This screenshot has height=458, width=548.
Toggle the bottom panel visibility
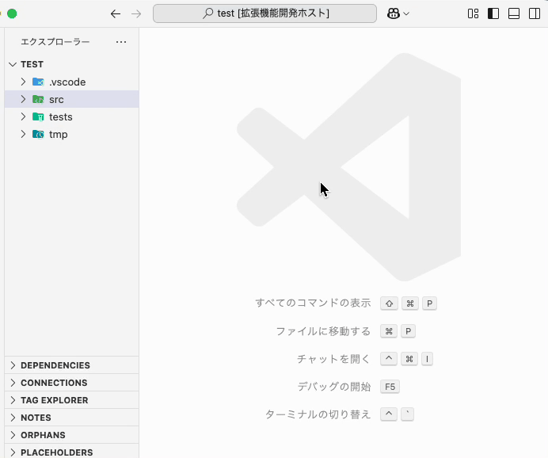coord(514,13)
